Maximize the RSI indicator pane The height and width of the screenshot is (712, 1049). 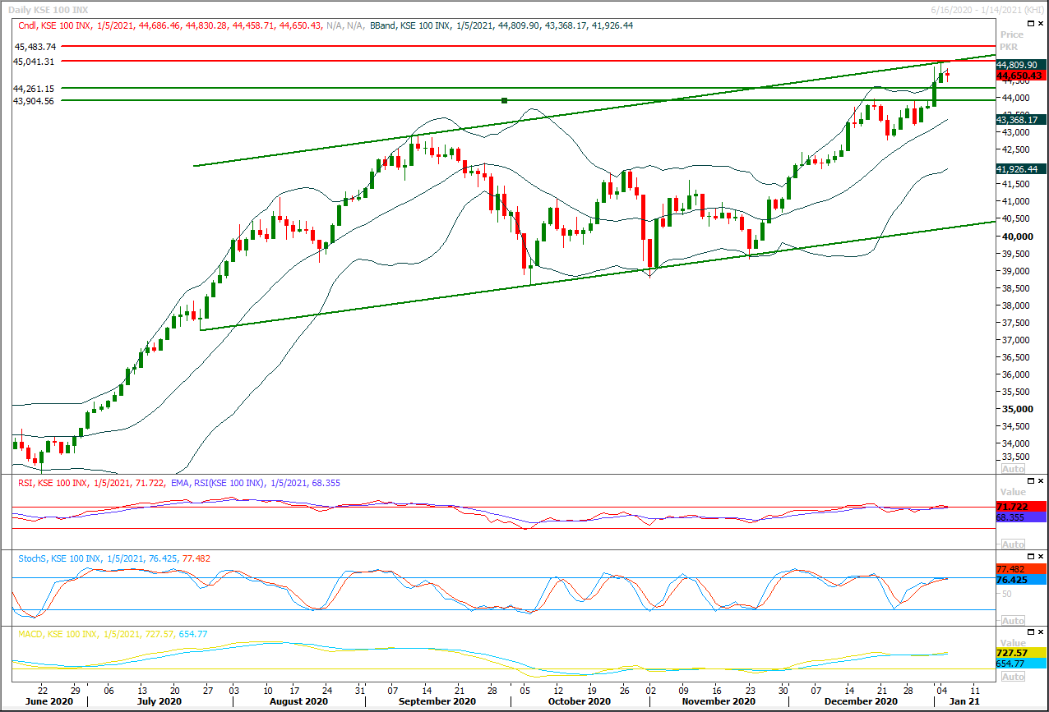(1031, 480)
